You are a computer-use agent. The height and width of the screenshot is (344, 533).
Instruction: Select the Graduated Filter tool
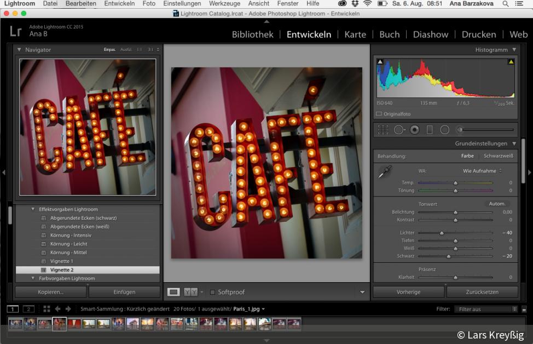tap(430, 129)
